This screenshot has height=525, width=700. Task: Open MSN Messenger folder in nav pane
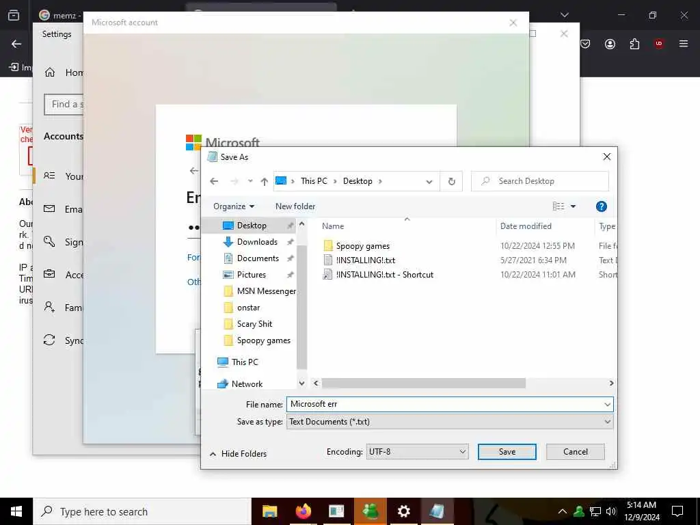(266, 291)
